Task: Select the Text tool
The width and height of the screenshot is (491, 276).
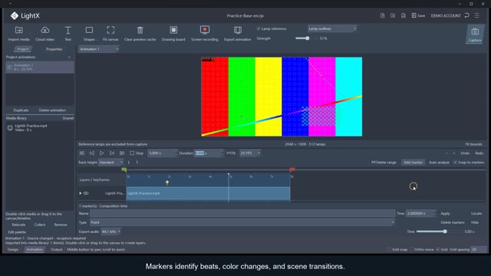Action: point(68,34)
